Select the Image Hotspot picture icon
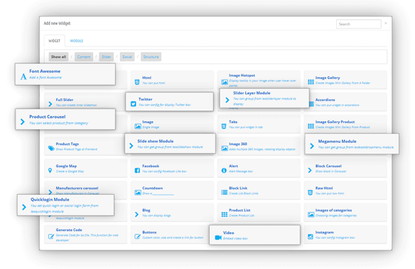Viewport: 415px width, 269px height. tap(224, 82)
